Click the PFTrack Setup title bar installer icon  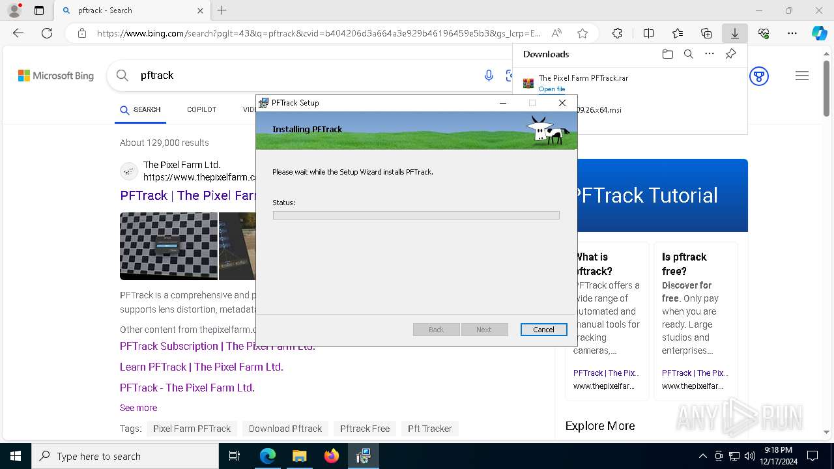(264, 103)
